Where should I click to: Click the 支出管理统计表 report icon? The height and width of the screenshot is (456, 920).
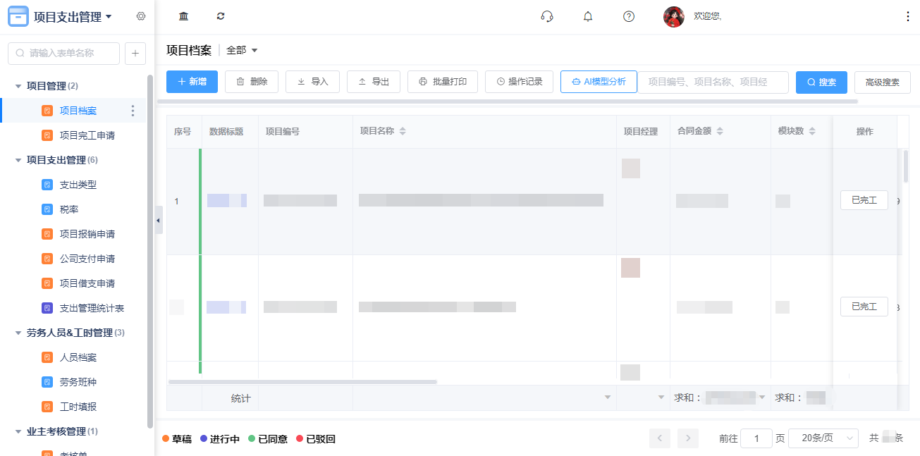[x=47, y=308]
